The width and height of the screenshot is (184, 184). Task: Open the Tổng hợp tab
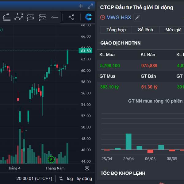click(116, 30)
